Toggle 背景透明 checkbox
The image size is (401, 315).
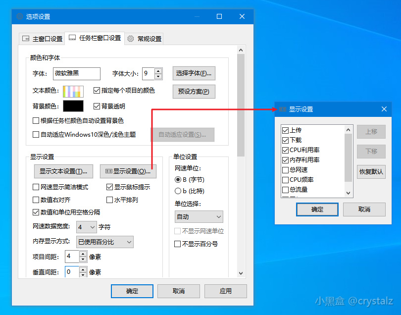(97, 106)
